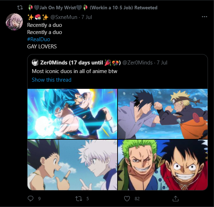Screen dimensions: 214x207
Task: Click Show this thread link
Action: click(51, 80)
